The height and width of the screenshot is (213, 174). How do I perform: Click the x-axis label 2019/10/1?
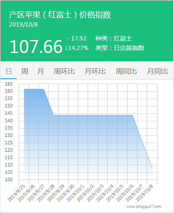(76, 193)
